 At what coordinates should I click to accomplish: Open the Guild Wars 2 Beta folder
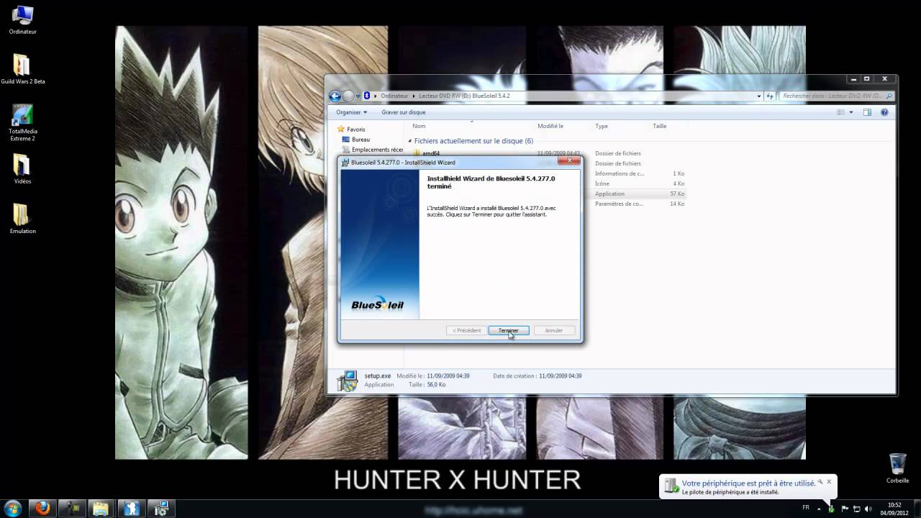pos(22,70)
